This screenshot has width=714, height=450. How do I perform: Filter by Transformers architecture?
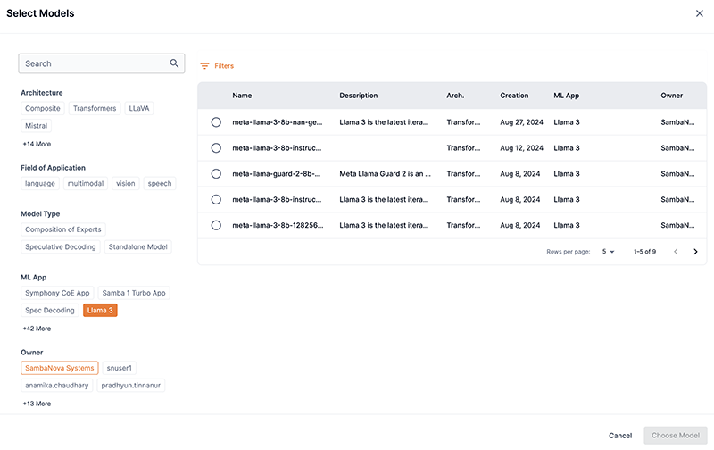[95, 108]
